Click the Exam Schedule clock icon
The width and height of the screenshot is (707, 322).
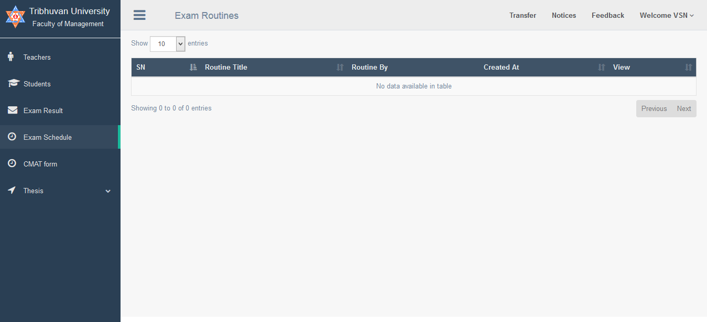click(x=12, y=137)
